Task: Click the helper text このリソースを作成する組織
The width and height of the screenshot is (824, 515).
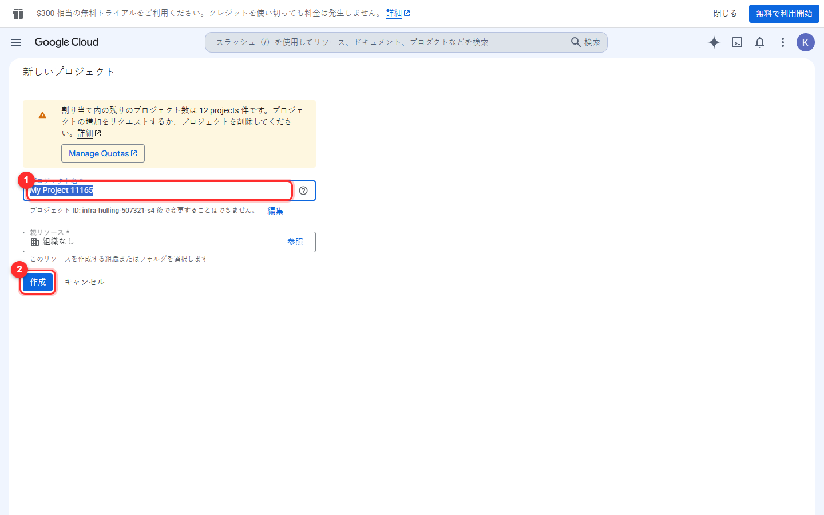Action: coord(119,259)
